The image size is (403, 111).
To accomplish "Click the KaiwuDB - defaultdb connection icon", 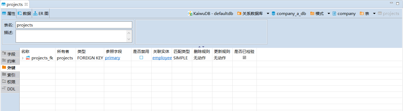I will point(190,14).
